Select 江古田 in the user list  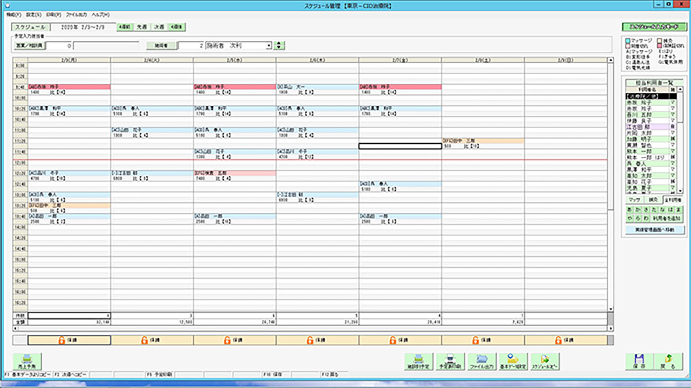(x=647, y=127)
